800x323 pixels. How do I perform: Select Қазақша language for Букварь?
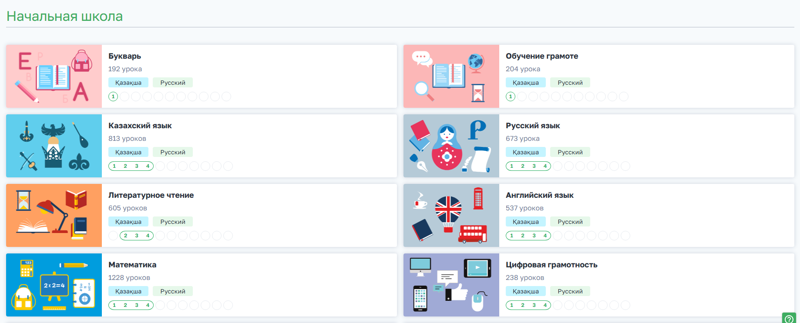[x=128, y=83]
